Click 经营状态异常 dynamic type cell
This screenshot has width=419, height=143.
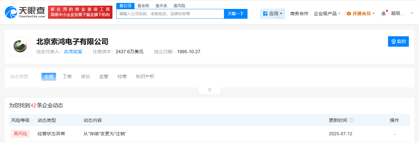coord(51,134)
